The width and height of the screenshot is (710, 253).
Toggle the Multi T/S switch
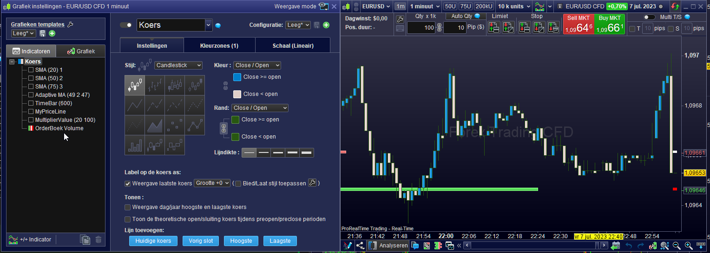point(649,17)
